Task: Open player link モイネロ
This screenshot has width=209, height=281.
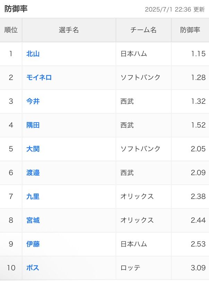Action: coord(39,77)
